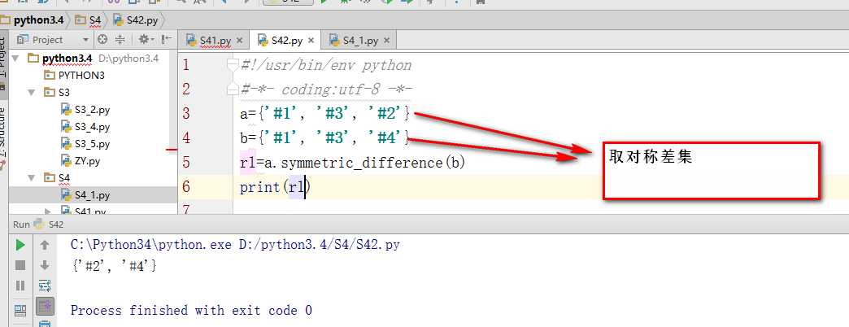Screen dimensions: 849x327
Task: Click line number 5 in the gutter
Action: pos(186,163)
